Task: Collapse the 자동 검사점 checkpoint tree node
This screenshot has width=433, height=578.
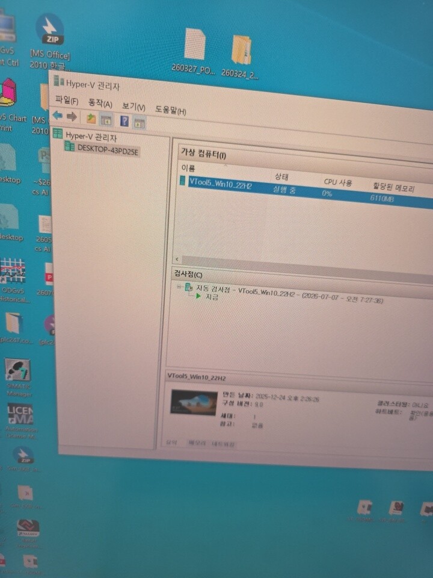Action: (x=179, y=287)
